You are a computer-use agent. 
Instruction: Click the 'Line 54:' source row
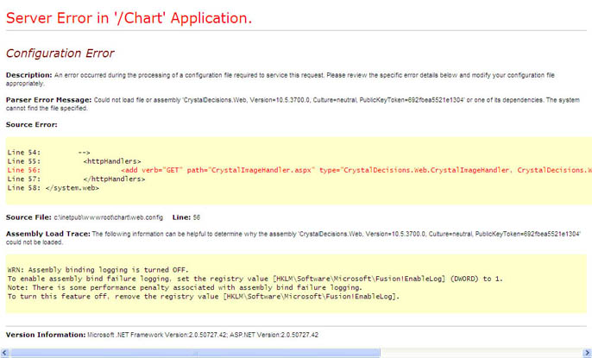click(48, 153)
